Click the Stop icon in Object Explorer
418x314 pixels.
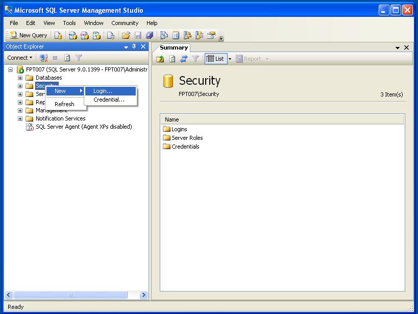(x=55, y=58)
